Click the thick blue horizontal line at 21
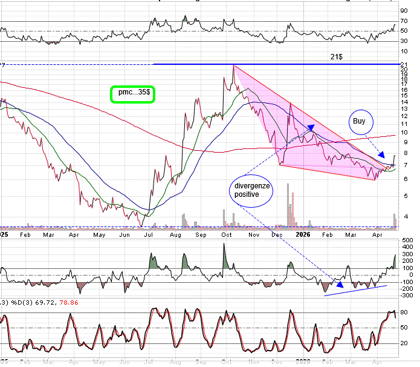Image resolution: width=420 pixels, height=367 pixels. click(272, 64)
